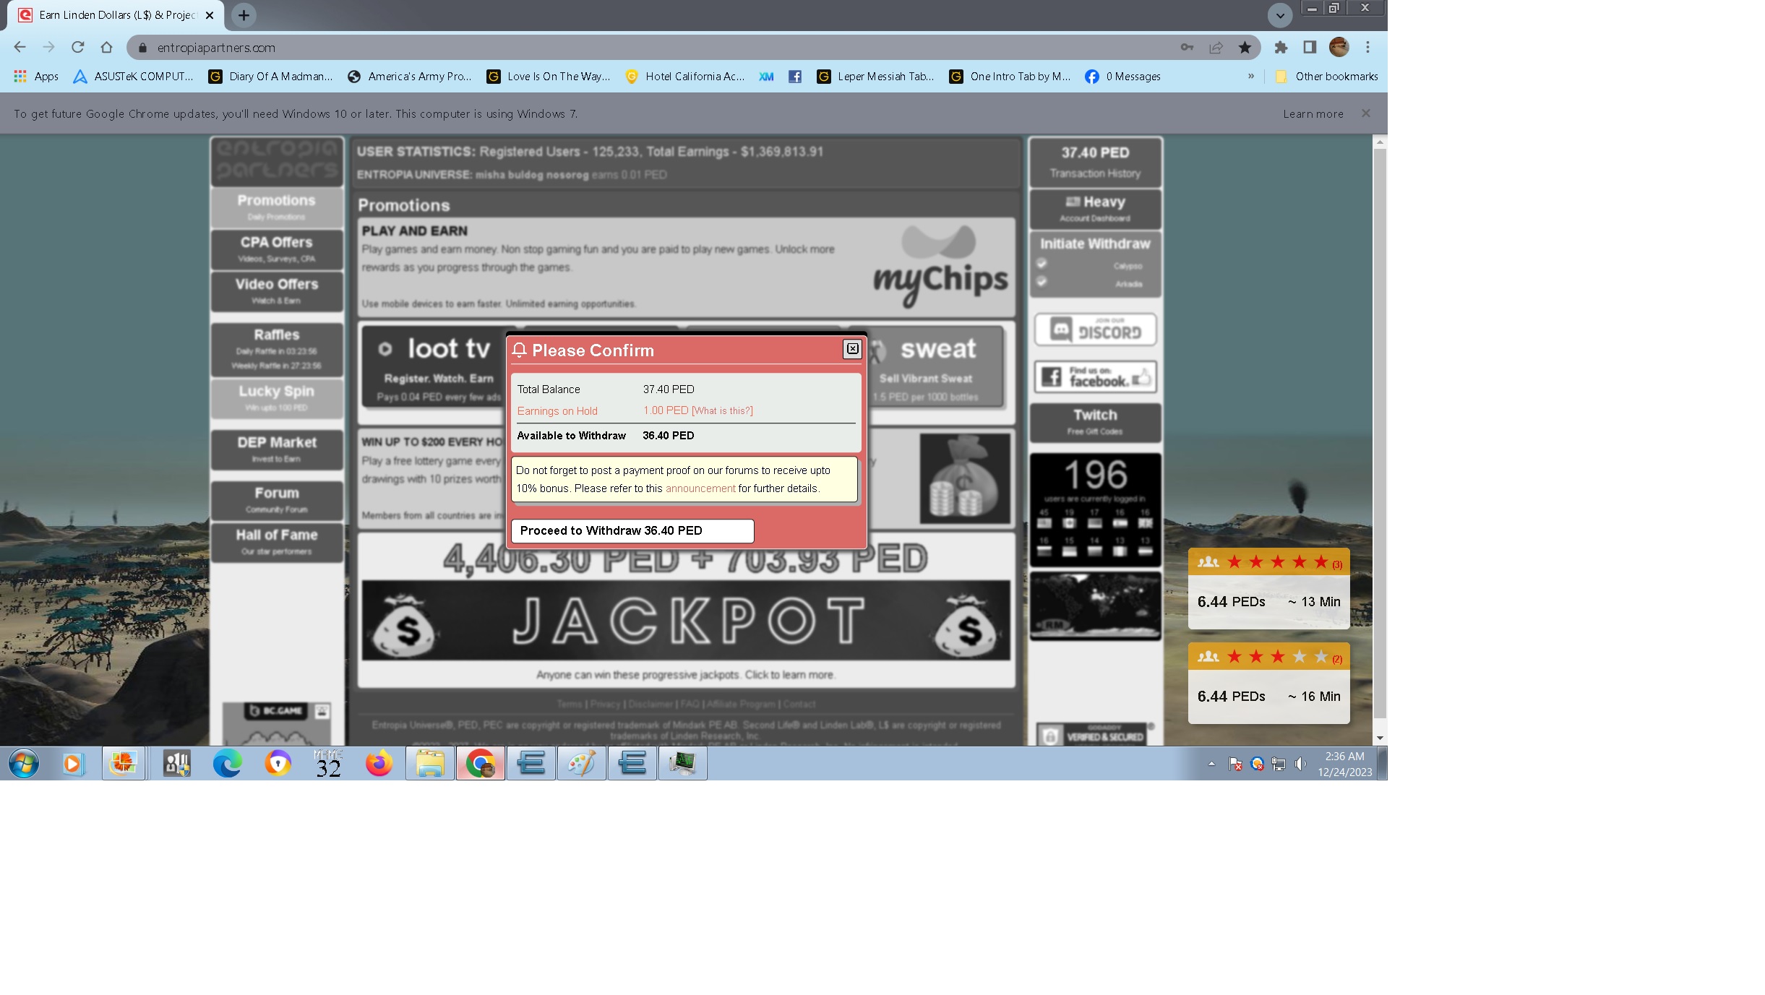
Task: Open the Love Is On The Way bookmark
Action: pos(549,76)
